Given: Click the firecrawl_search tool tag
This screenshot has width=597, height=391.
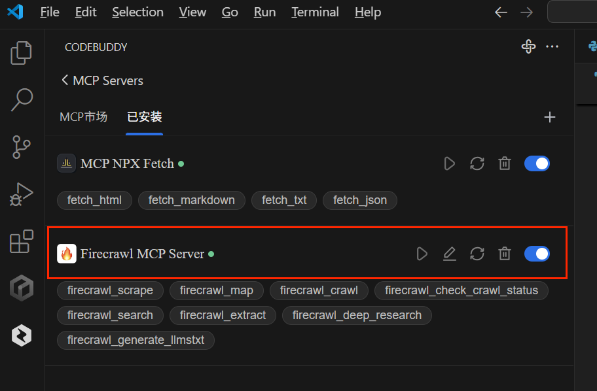Looking at the screenshot, I should pos(110,315).
